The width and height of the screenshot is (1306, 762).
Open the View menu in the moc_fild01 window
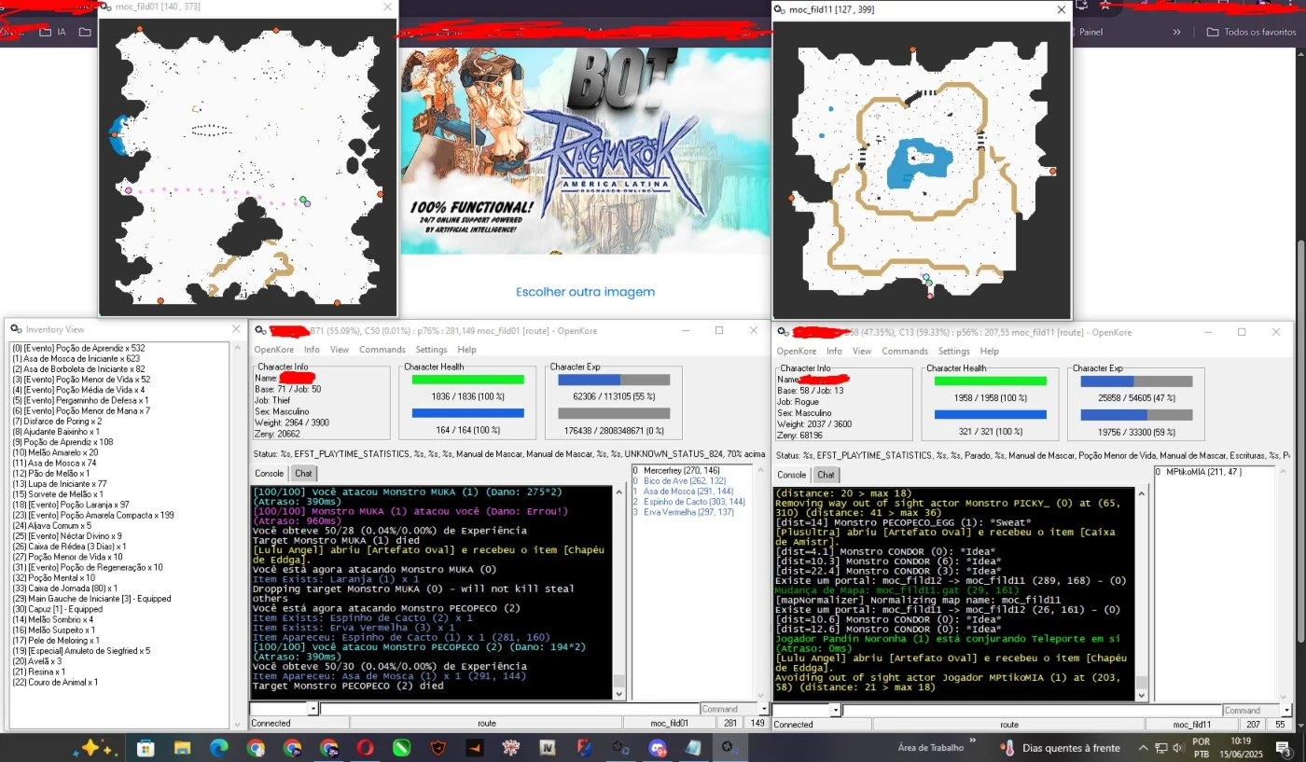340,351
